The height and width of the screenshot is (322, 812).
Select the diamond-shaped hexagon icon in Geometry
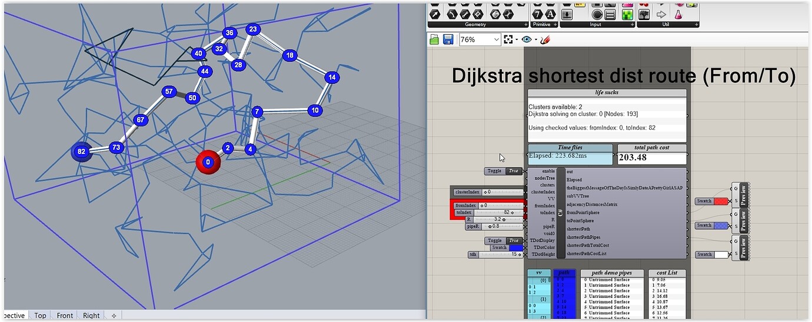click(478, 14)
